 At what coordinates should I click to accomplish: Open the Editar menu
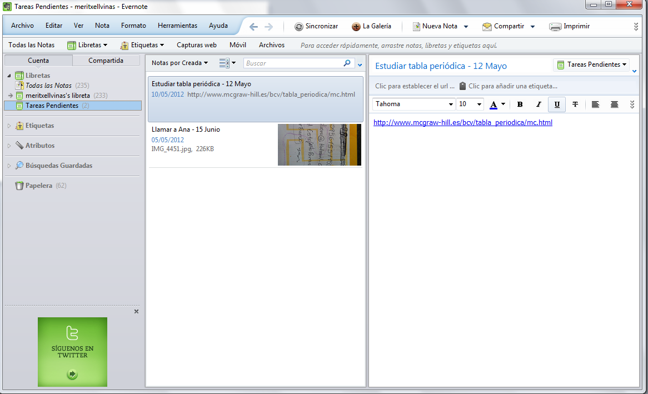coord(54,26)
